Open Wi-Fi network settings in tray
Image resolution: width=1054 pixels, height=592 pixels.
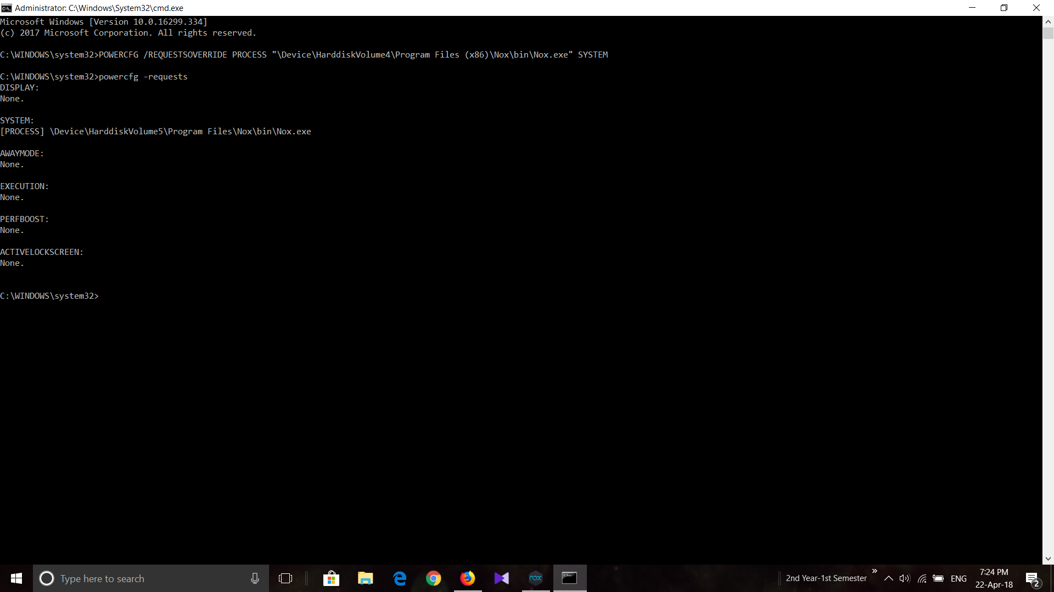point(922,578)
